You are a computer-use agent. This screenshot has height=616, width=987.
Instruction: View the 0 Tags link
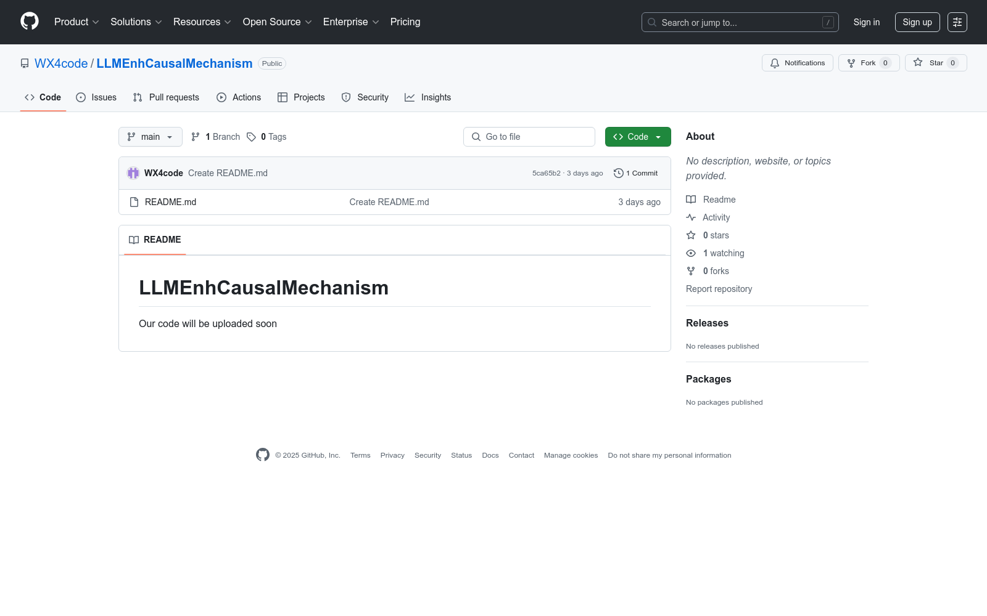coord(266,137)
